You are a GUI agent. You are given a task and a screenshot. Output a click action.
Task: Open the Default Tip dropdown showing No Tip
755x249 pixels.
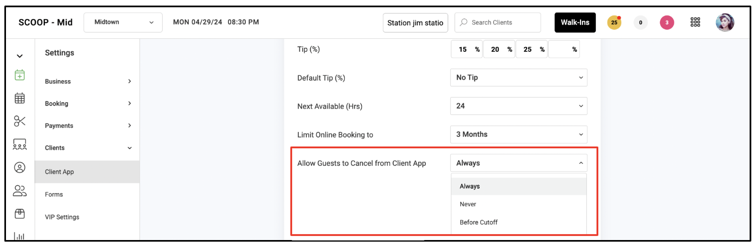tap(519, 78)
